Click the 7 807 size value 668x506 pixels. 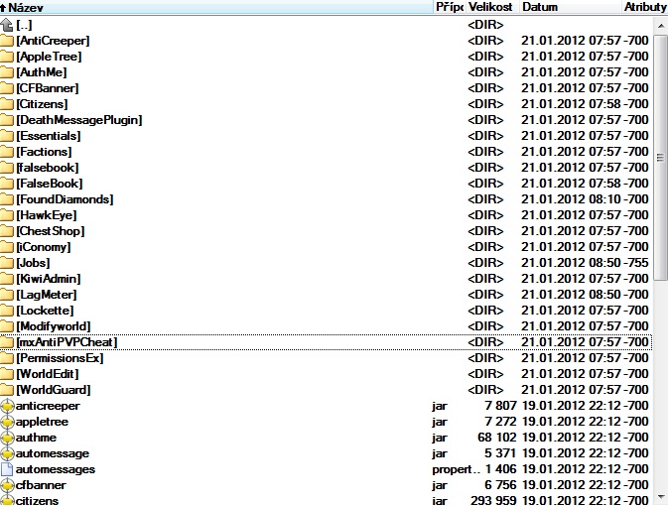tap(500, 406)
